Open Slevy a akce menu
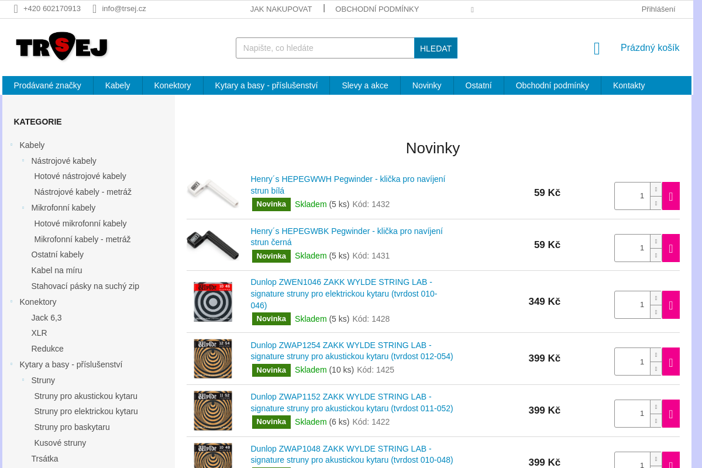This screenshot has height=468, width=702. (365, 85)
